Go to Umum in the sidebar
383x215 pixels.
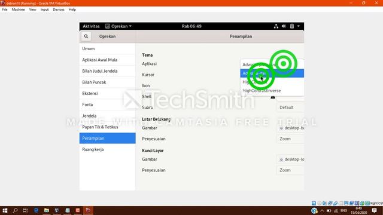click(108, 49)
